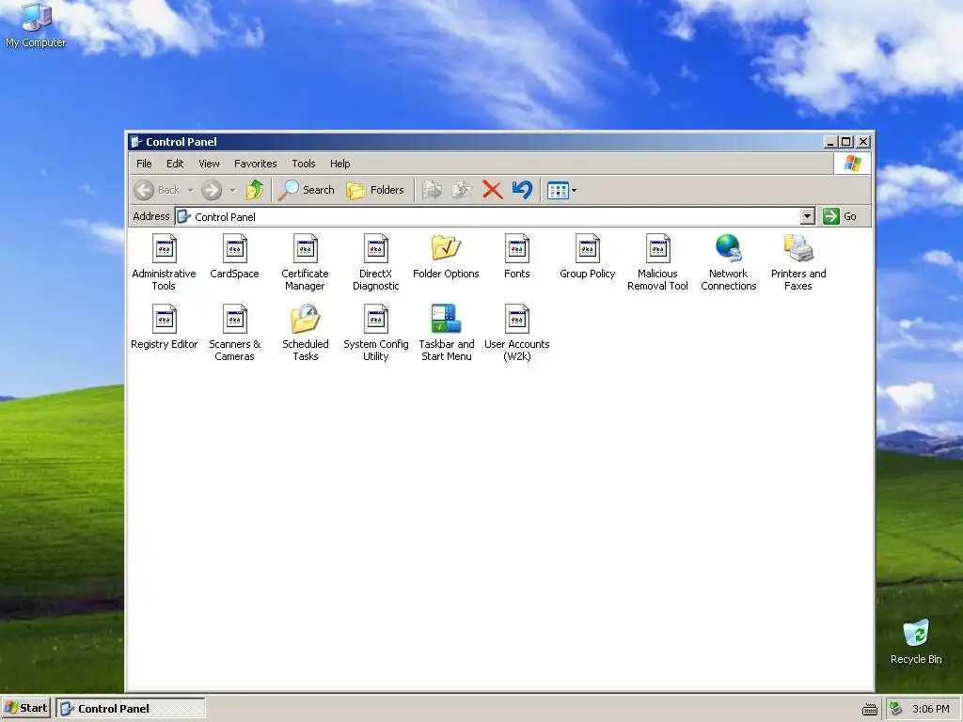Select Control Panel taskbar button

[x=130, y=709]
